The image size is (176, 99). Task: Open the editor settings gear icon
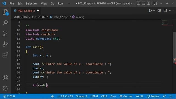[x=159, y=10]
